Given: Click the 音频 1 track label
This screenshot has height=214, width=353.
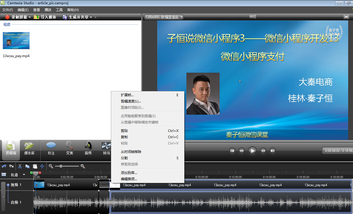Looking at the screenshot, I should 16,202.
